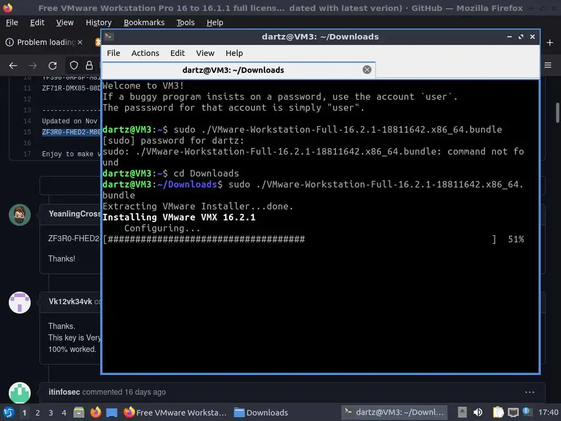
Task: Open the system application menu launcher
Action: point(9,412)
